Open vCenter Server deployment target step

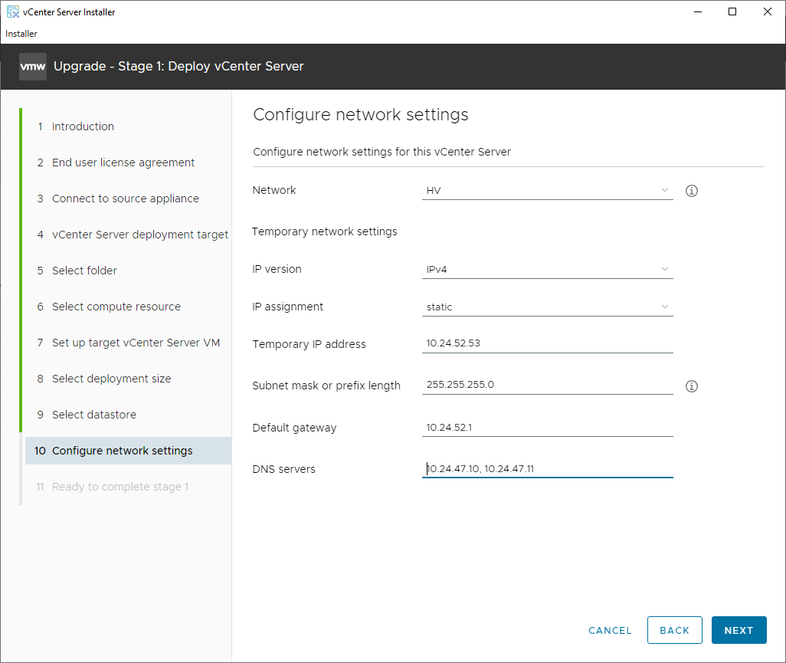coord(139,235)
